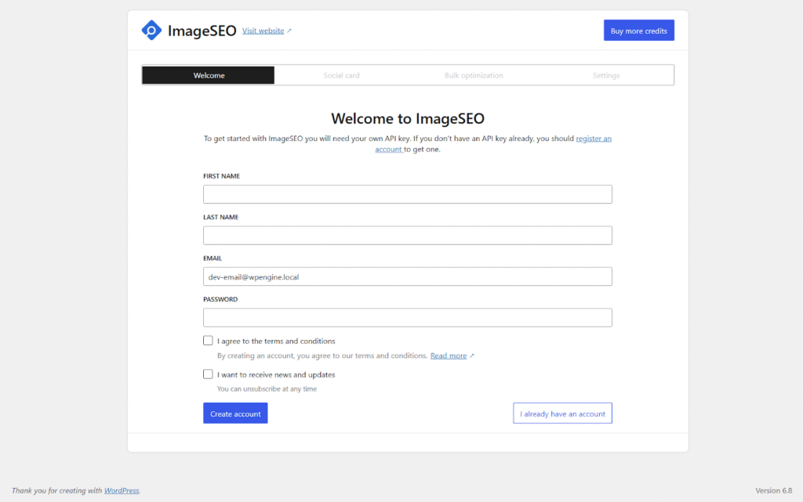The image size is (803, 502).
Task: Focus the First Name input field
Action: (x=408, y=194)
